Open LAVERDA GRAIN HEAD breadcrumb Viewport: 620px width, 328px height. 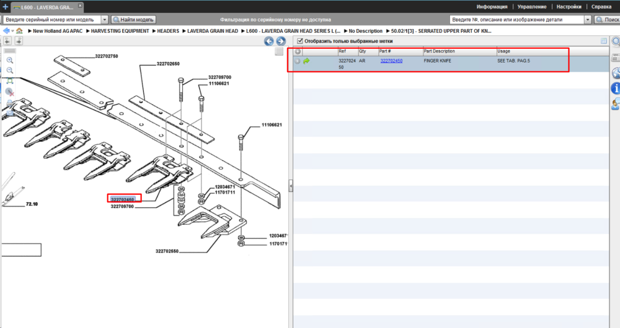(213, 31)
